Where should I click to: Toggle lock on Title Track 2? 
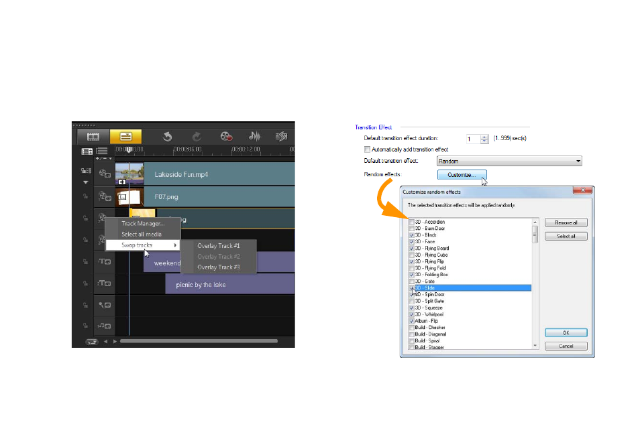pyautogui.click(x=86, y=283)
